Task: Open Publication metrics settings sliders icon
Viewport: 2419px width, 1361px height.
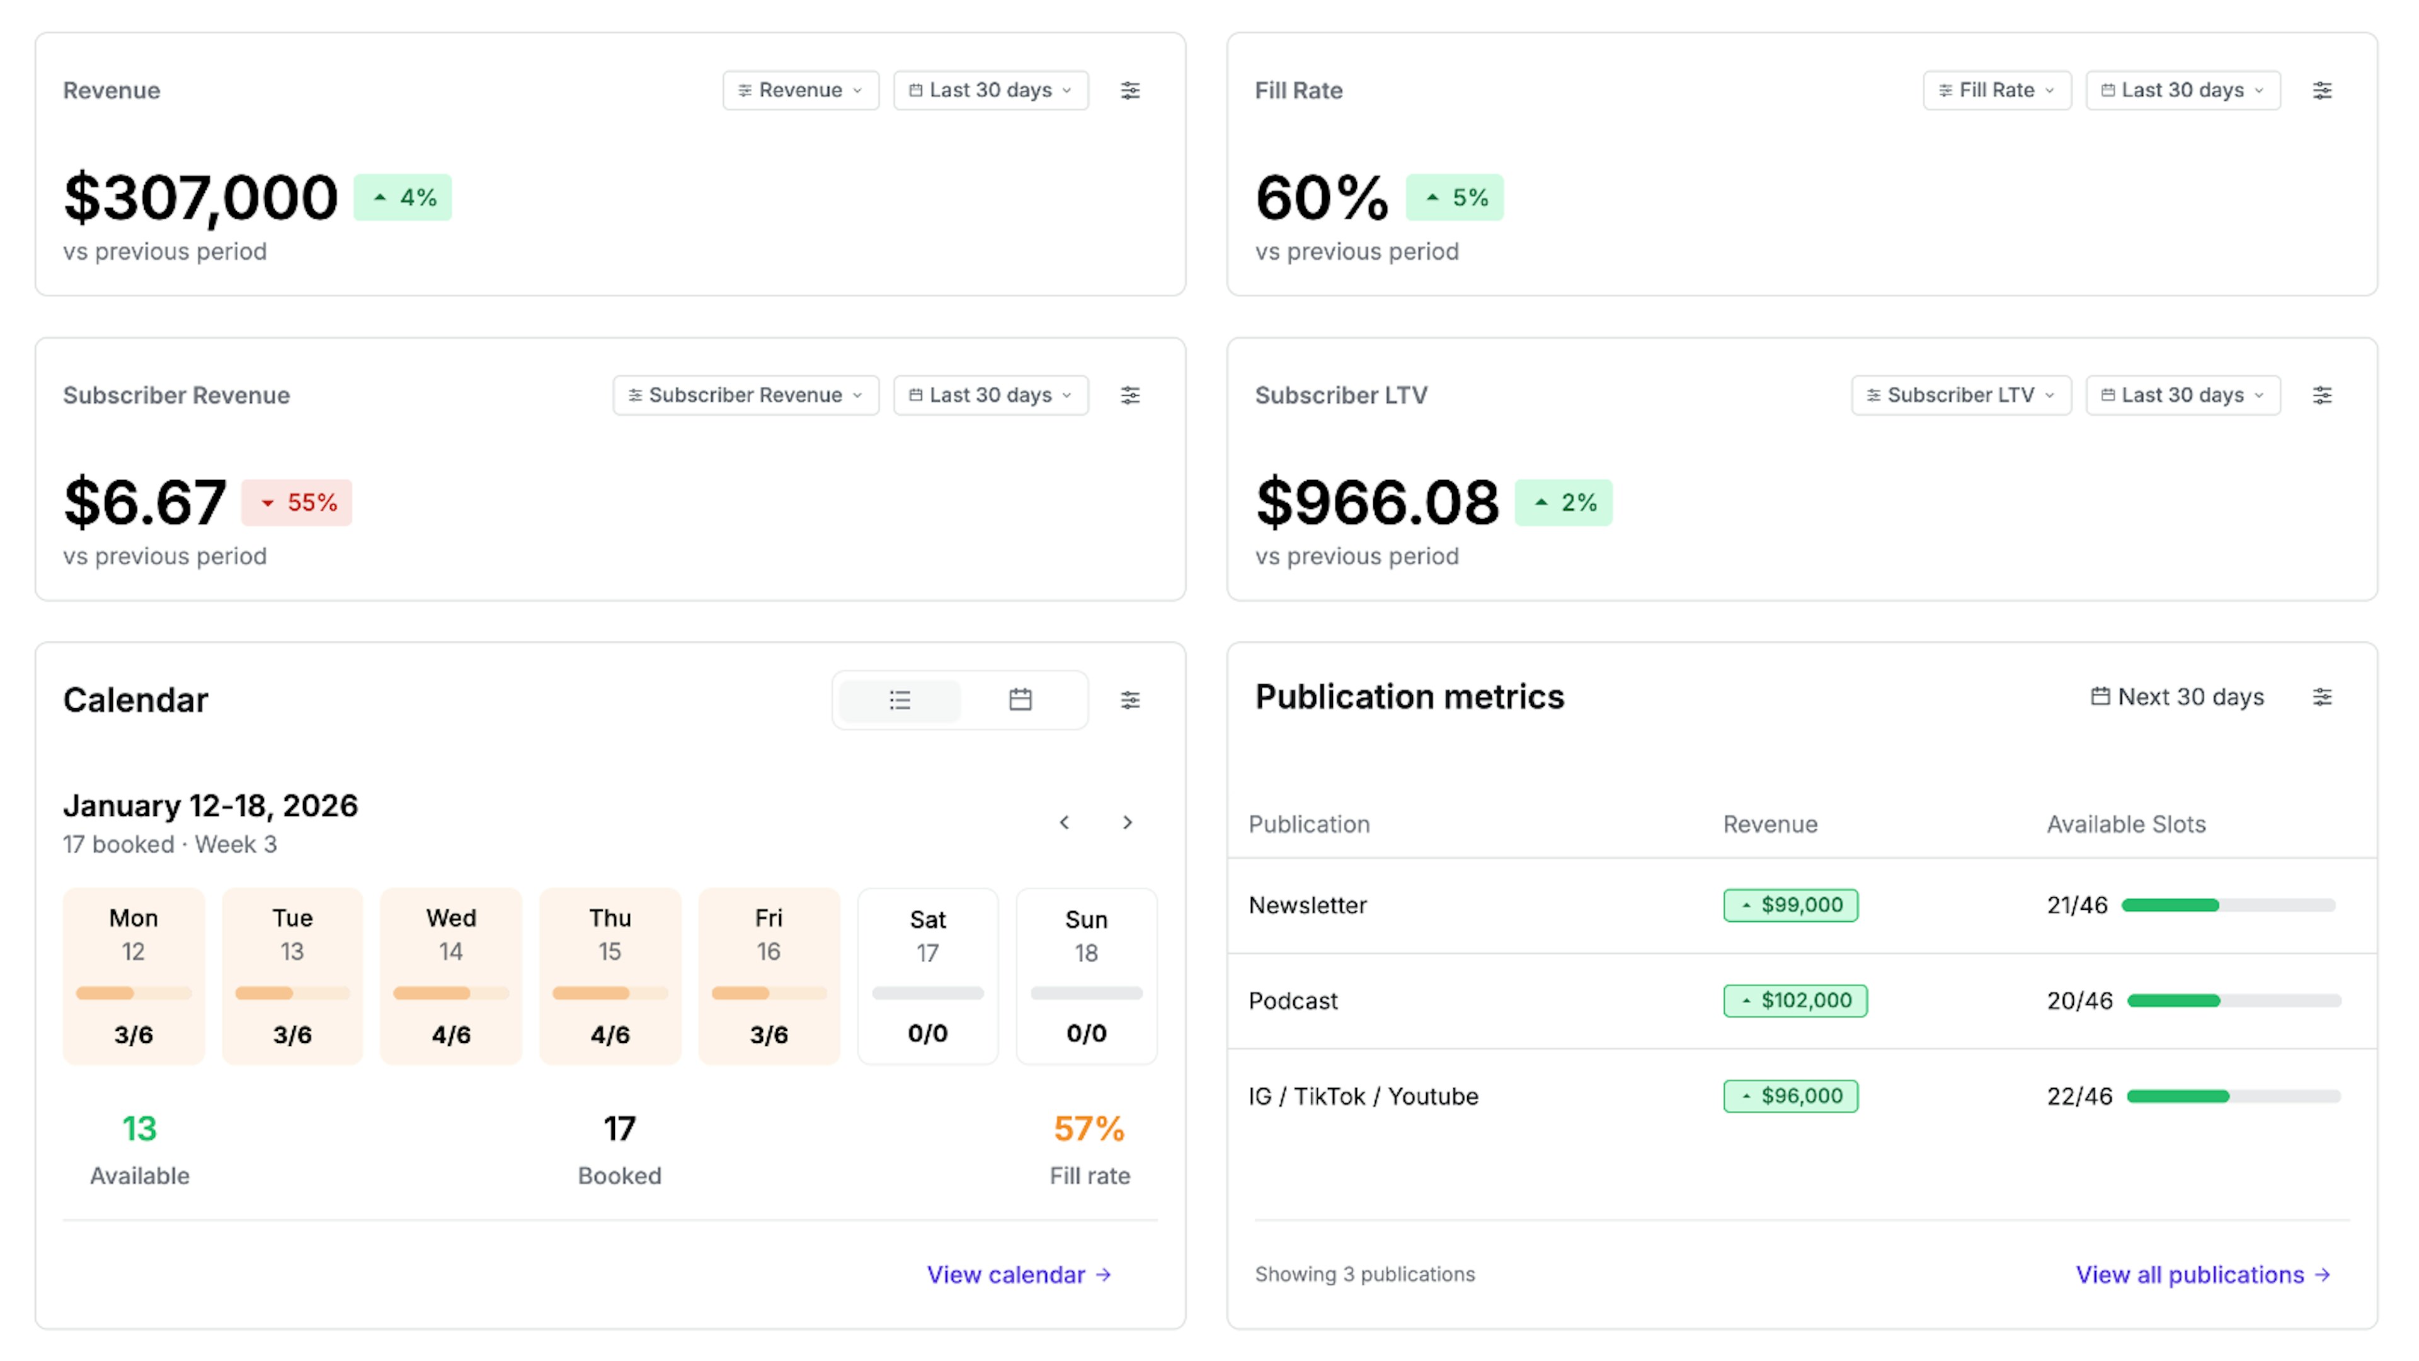Action: (x=2322, y=697)
